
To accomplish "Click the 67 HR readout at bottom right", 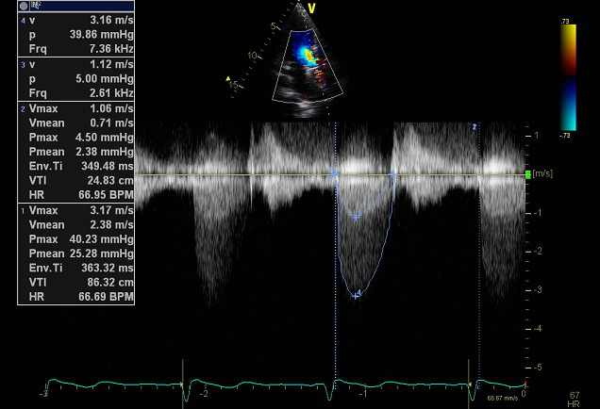I will pyautogui.click(x=575, y=398).
